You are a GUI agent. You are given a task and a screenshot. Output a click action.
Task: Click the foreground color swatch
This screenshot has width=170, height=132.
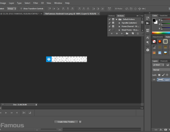[154, 20]
